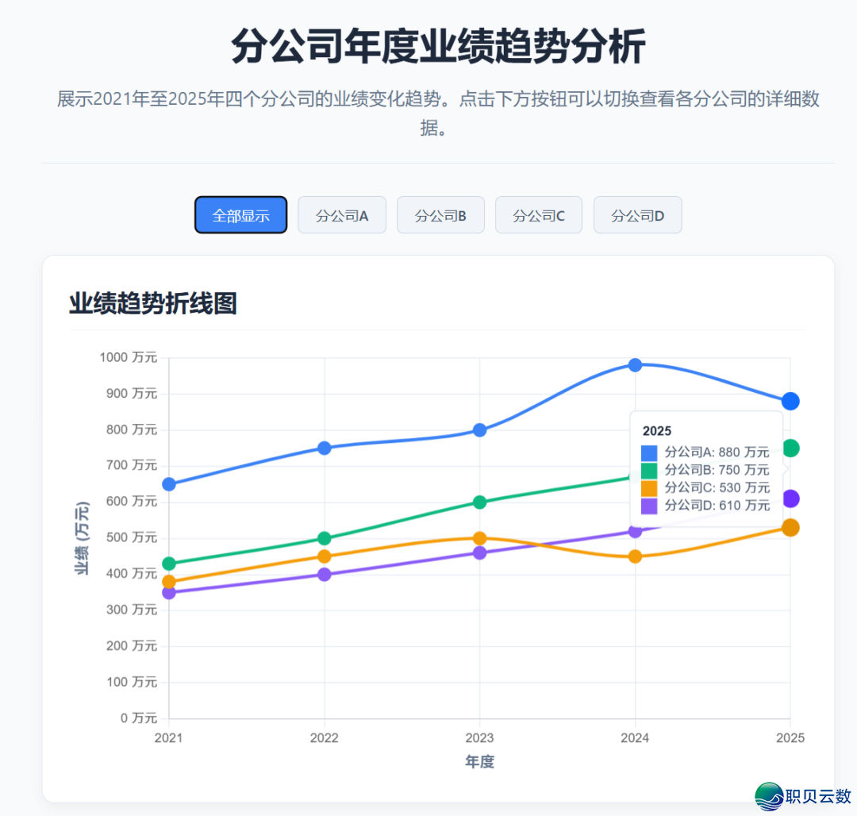Switch to 分公司A data view

(x=341, y=215)
